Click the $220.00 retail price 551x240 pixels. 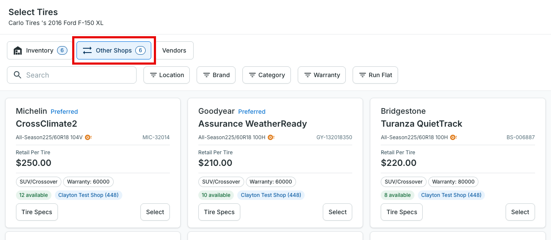(398, 163)
